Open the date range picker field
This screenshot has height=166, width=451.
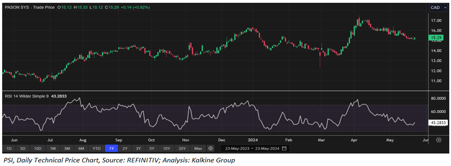pos(255,148)
